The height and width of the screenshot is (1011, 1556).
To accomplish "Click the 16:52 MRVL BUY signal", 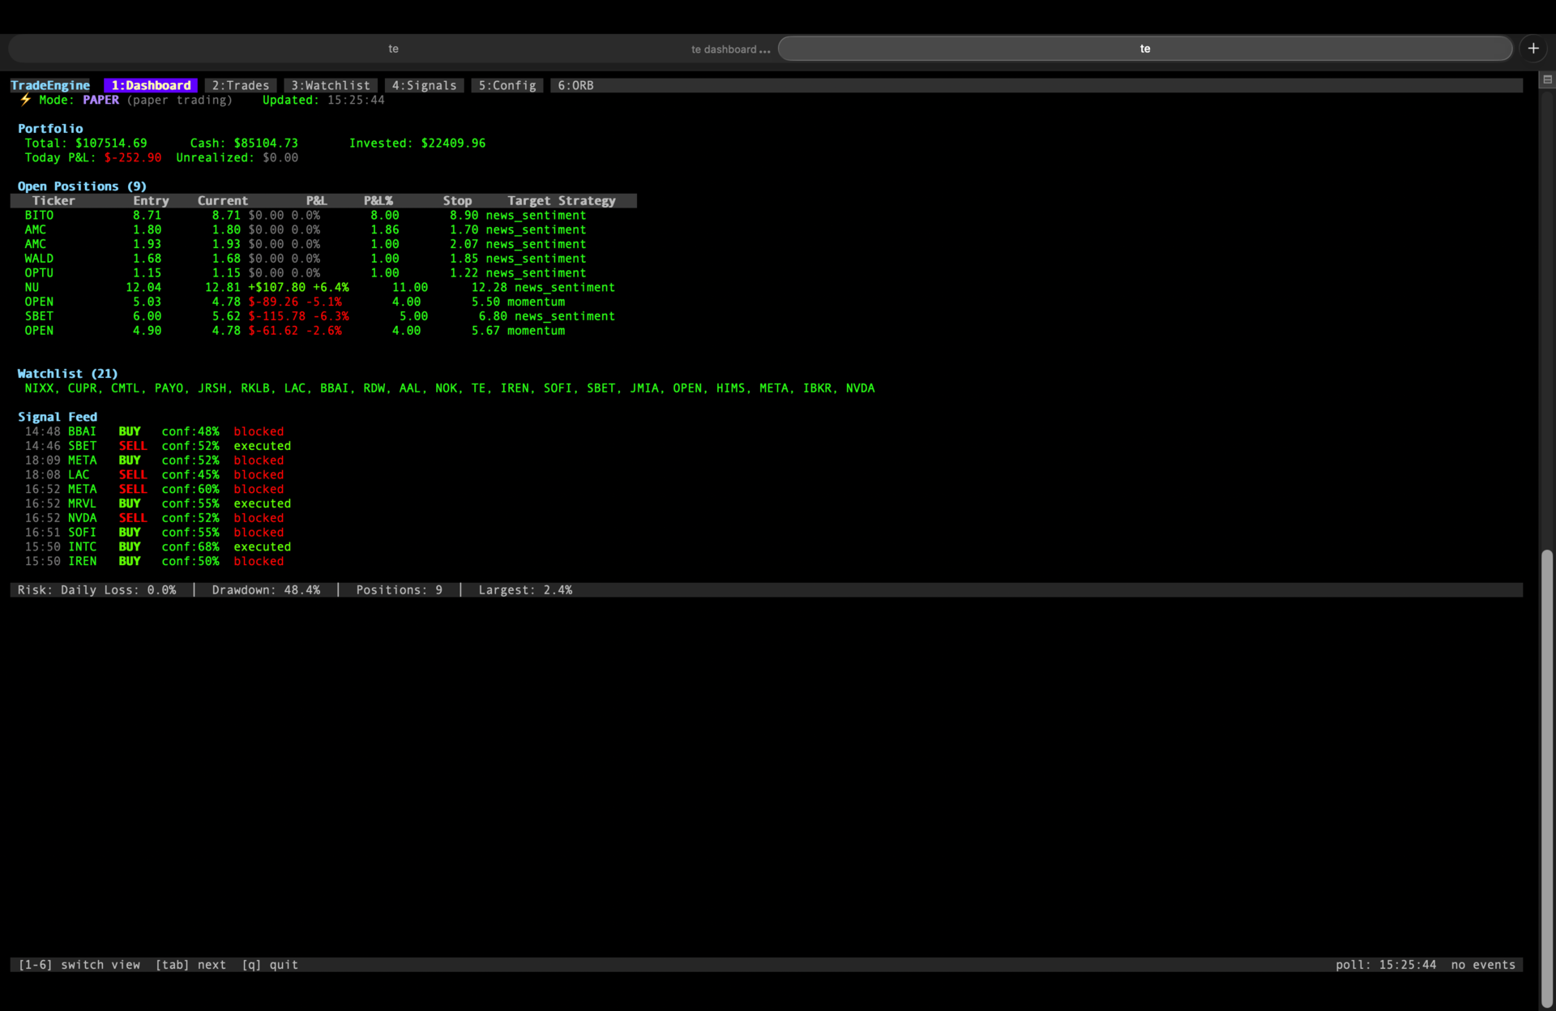I will point(158,503).
